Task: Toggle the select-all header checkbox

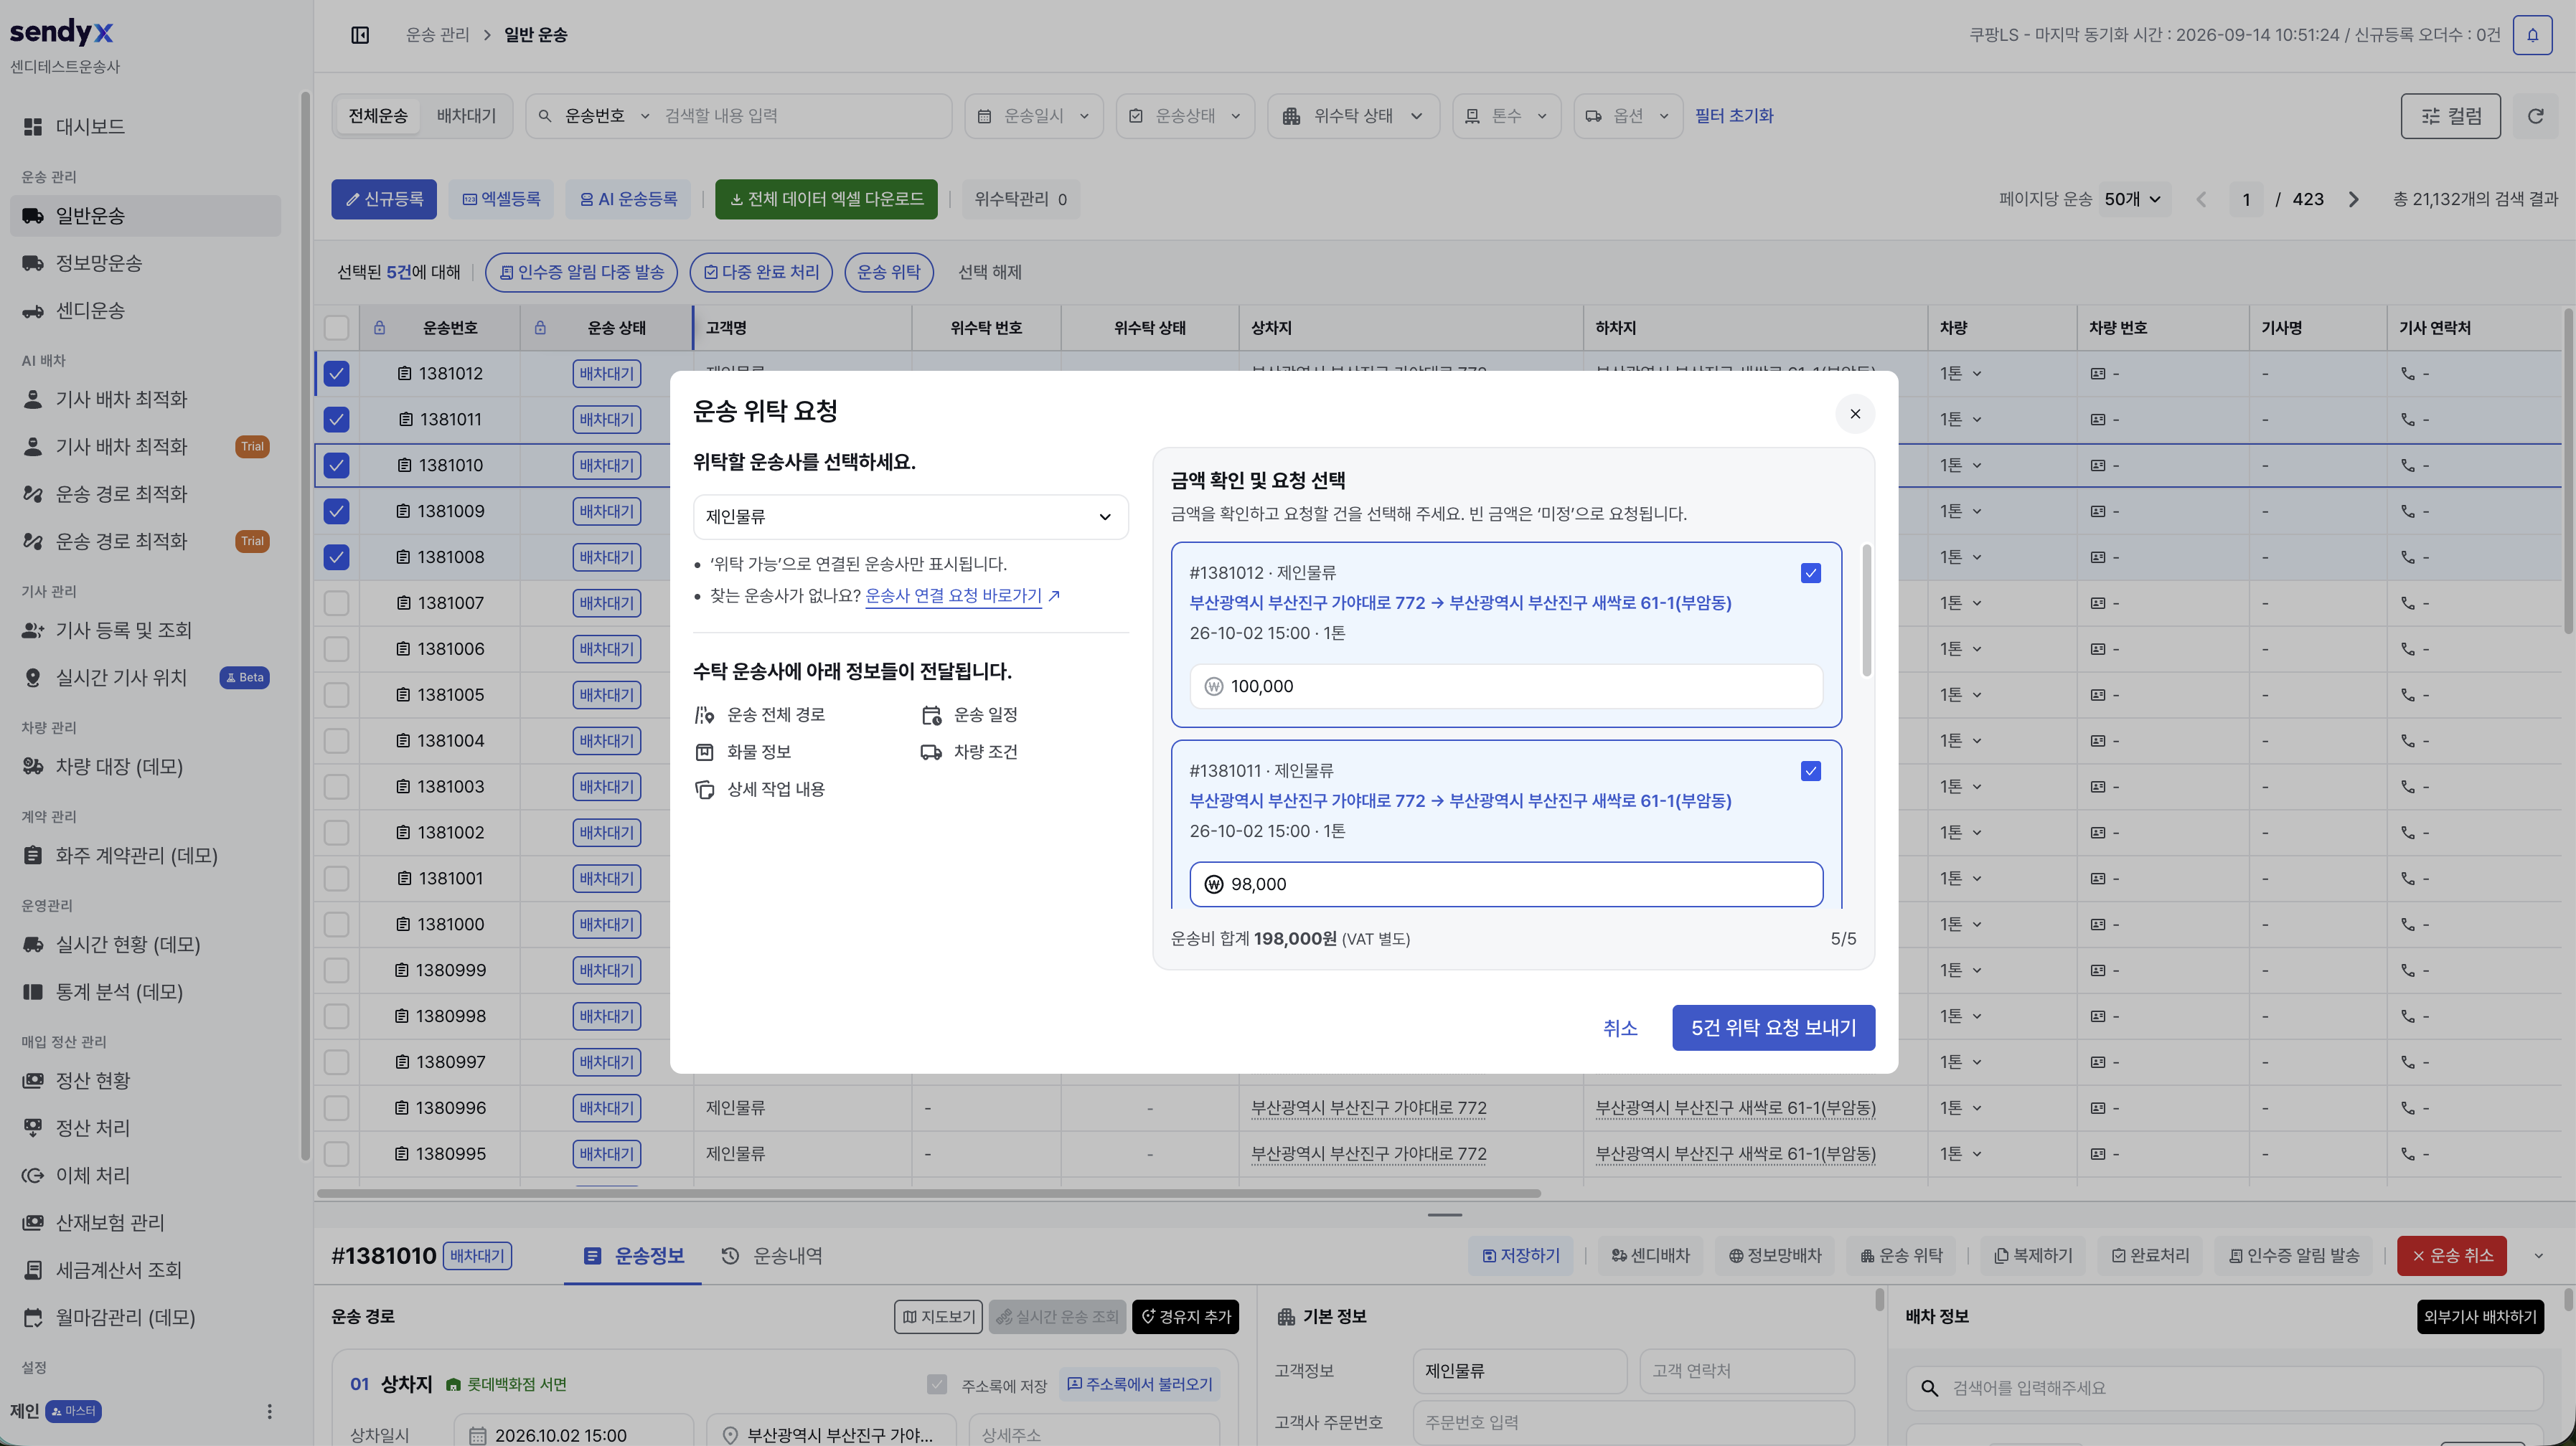Action: pyautogui.click(x=337, y=328)
